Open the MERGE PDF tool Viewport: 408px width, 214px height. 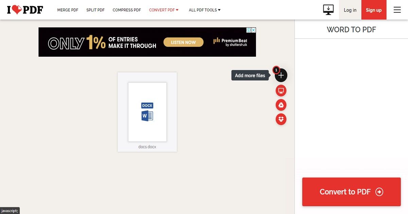[x=68, y=10]
